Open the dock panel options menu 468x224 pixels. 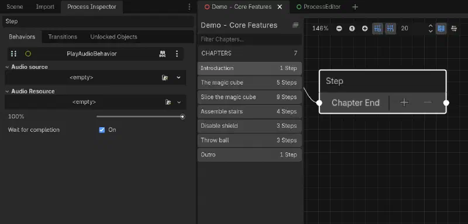(x=189, y=7)
